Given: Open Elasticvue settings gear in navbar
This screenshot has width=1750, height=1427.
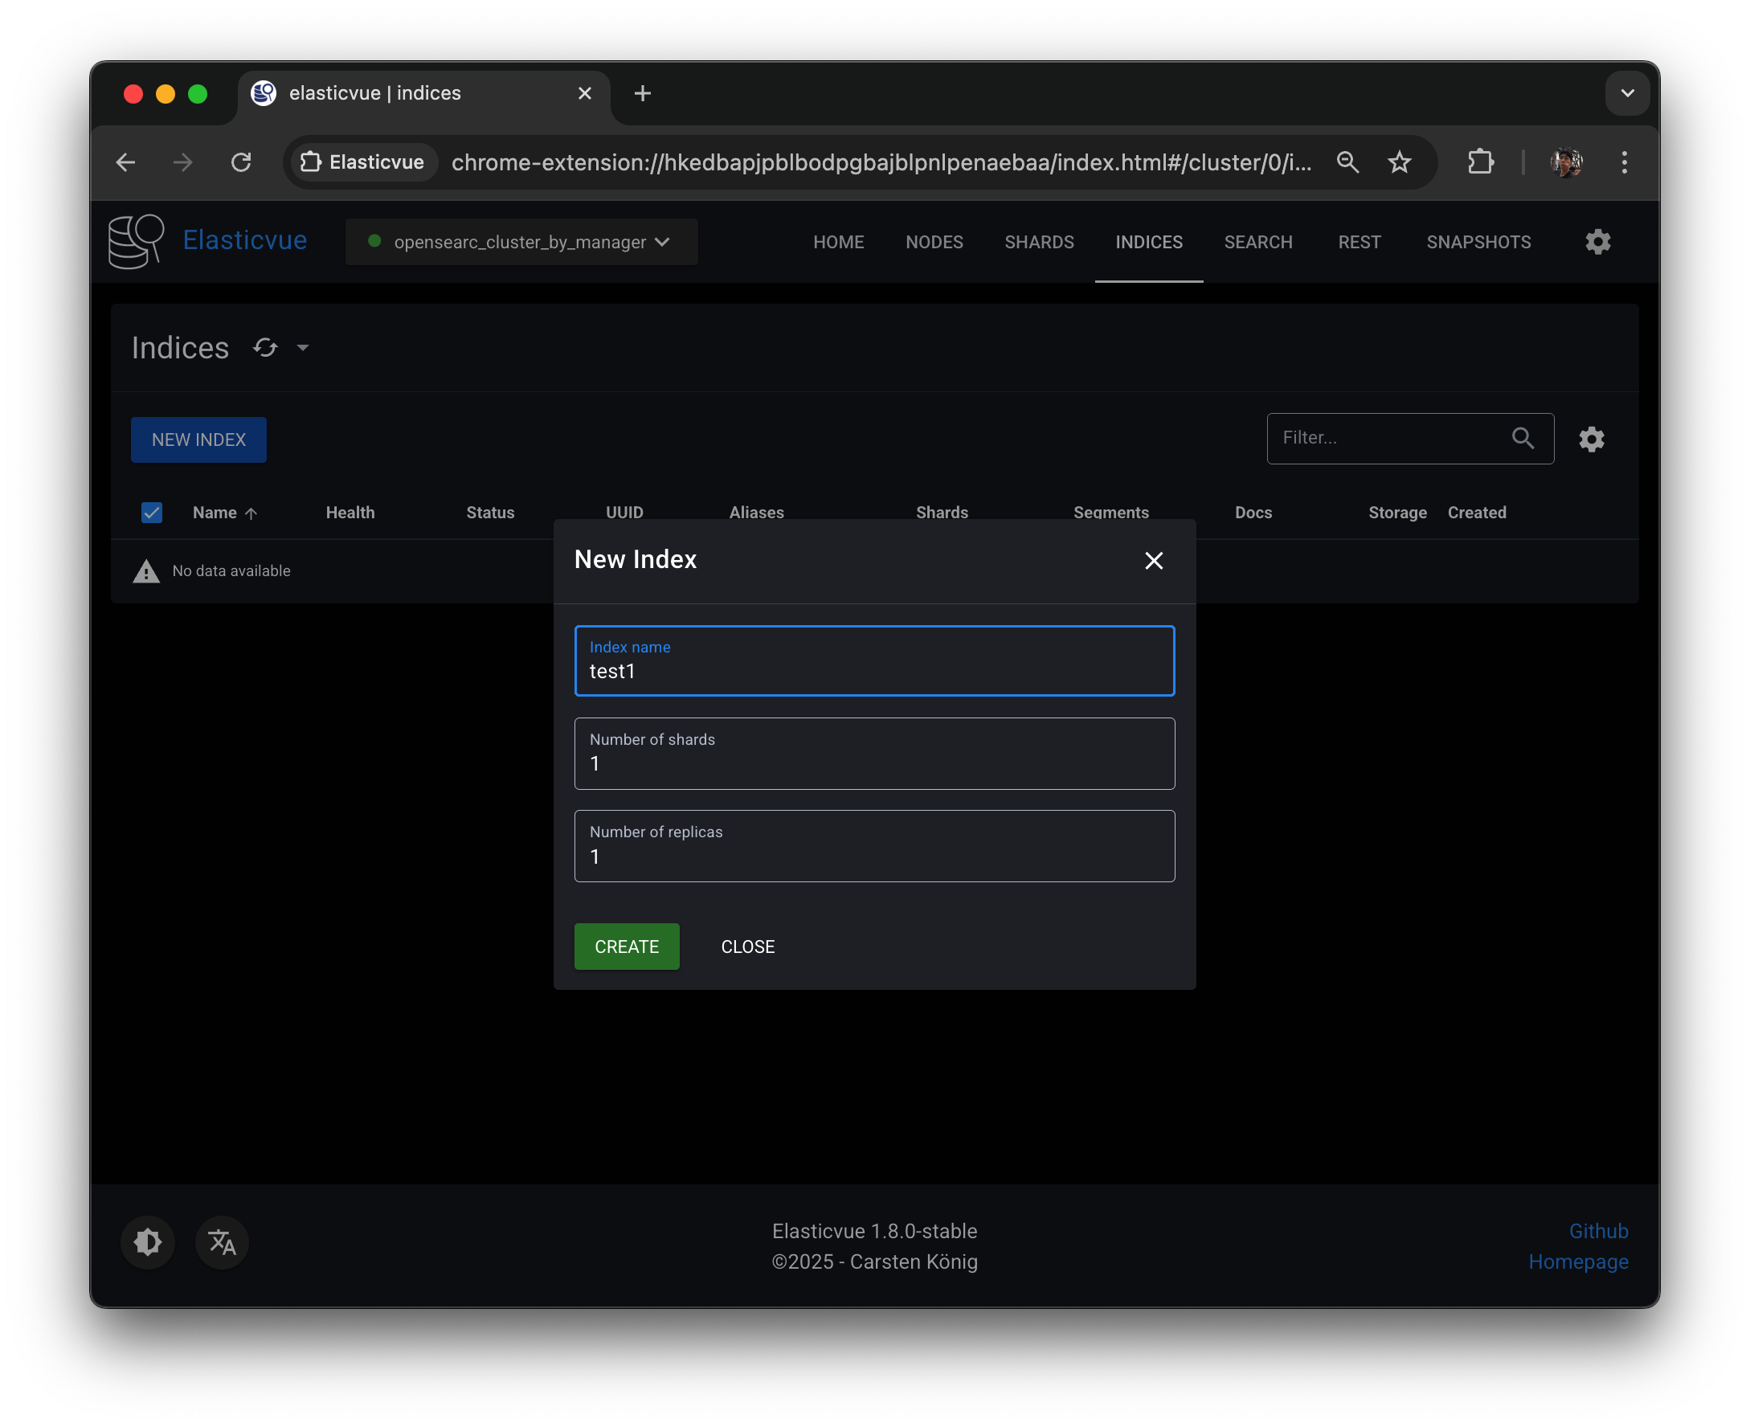Looking at the screenshot, I should (x=1597, y=242).
